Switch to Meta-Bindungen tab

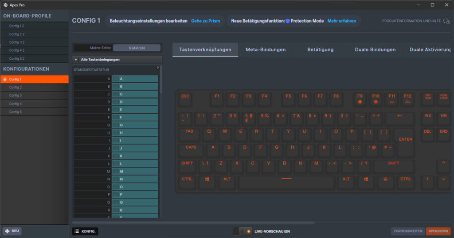pyautogui.click(x=266, y=50)
